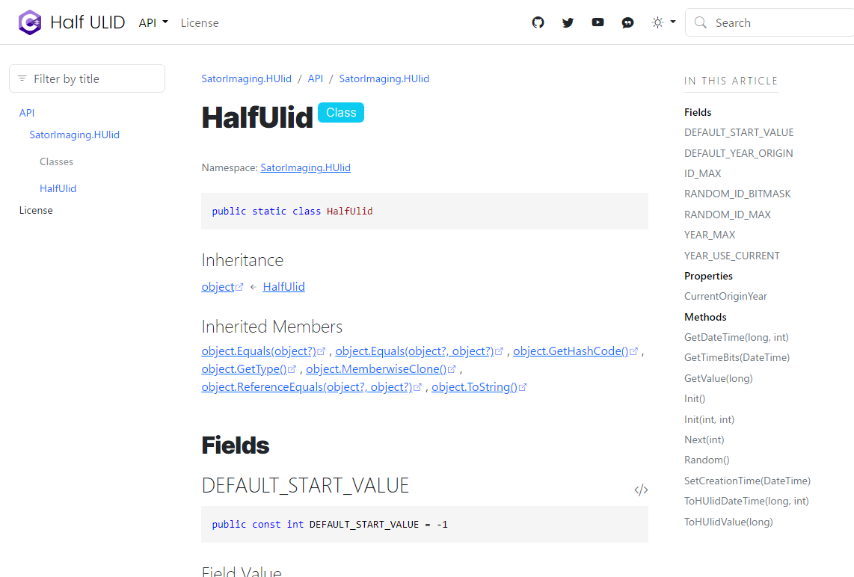Jump to SetCreationTime(DateTime) entry
854x577 pixels.
pos(747,481)
